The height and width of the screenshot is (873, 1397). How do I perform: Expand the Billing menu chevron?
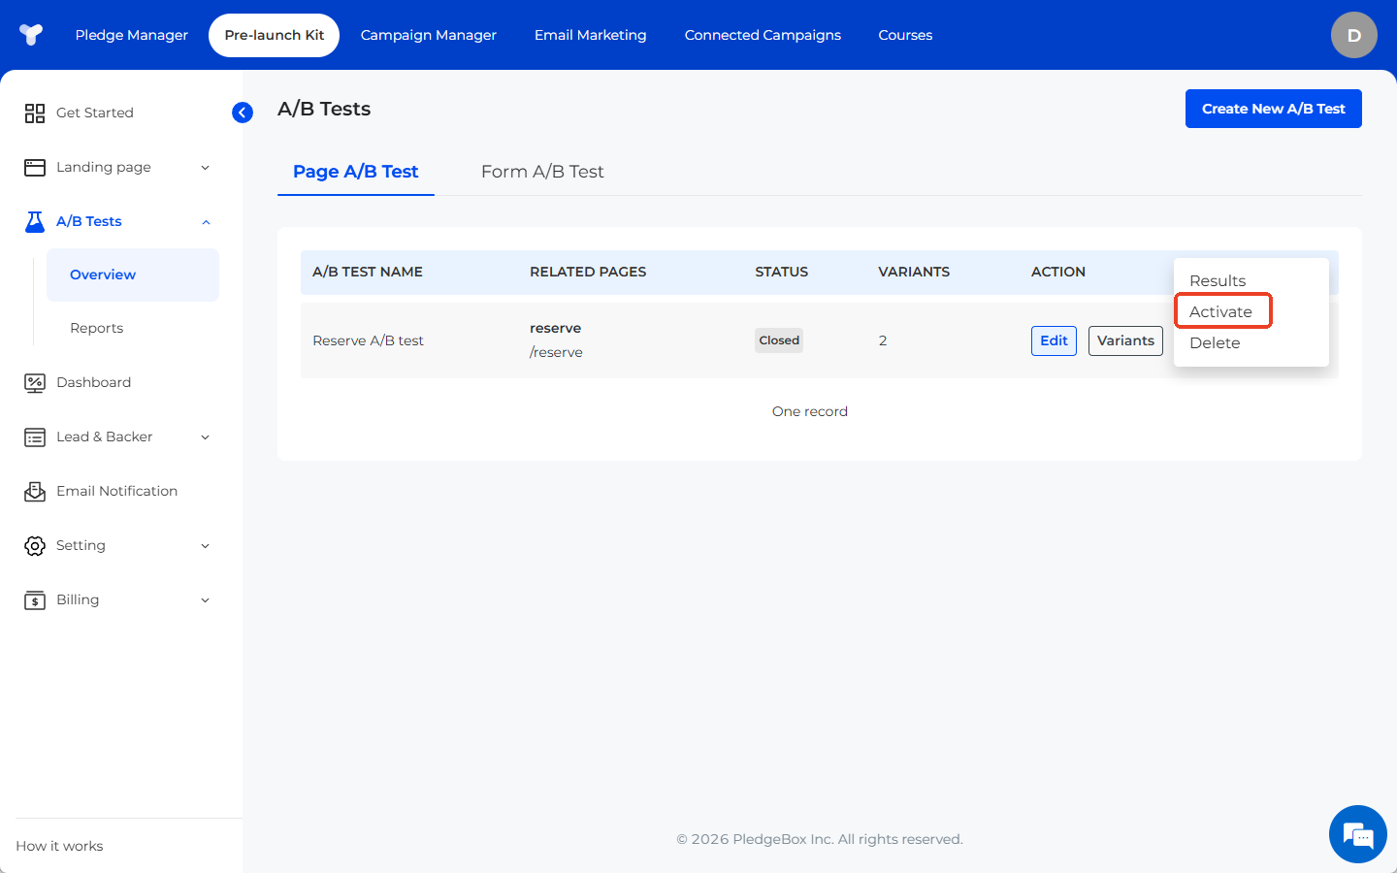[205, 600]
